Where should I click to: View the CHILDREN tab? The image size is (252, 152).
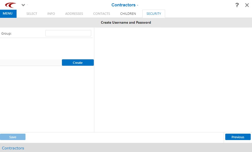128,14
